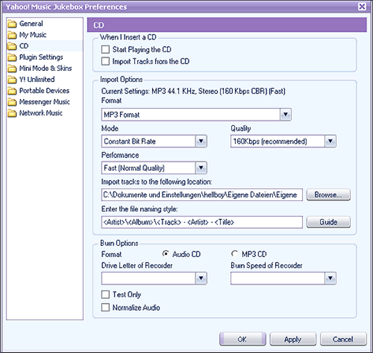373x353 pixels.
Task: Click the Network Music folder icon
Action: tap(12, 113)
